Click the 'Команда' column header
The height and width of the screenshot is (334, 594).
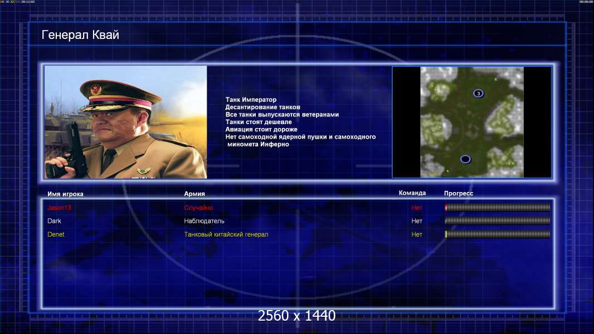point(412,193)
